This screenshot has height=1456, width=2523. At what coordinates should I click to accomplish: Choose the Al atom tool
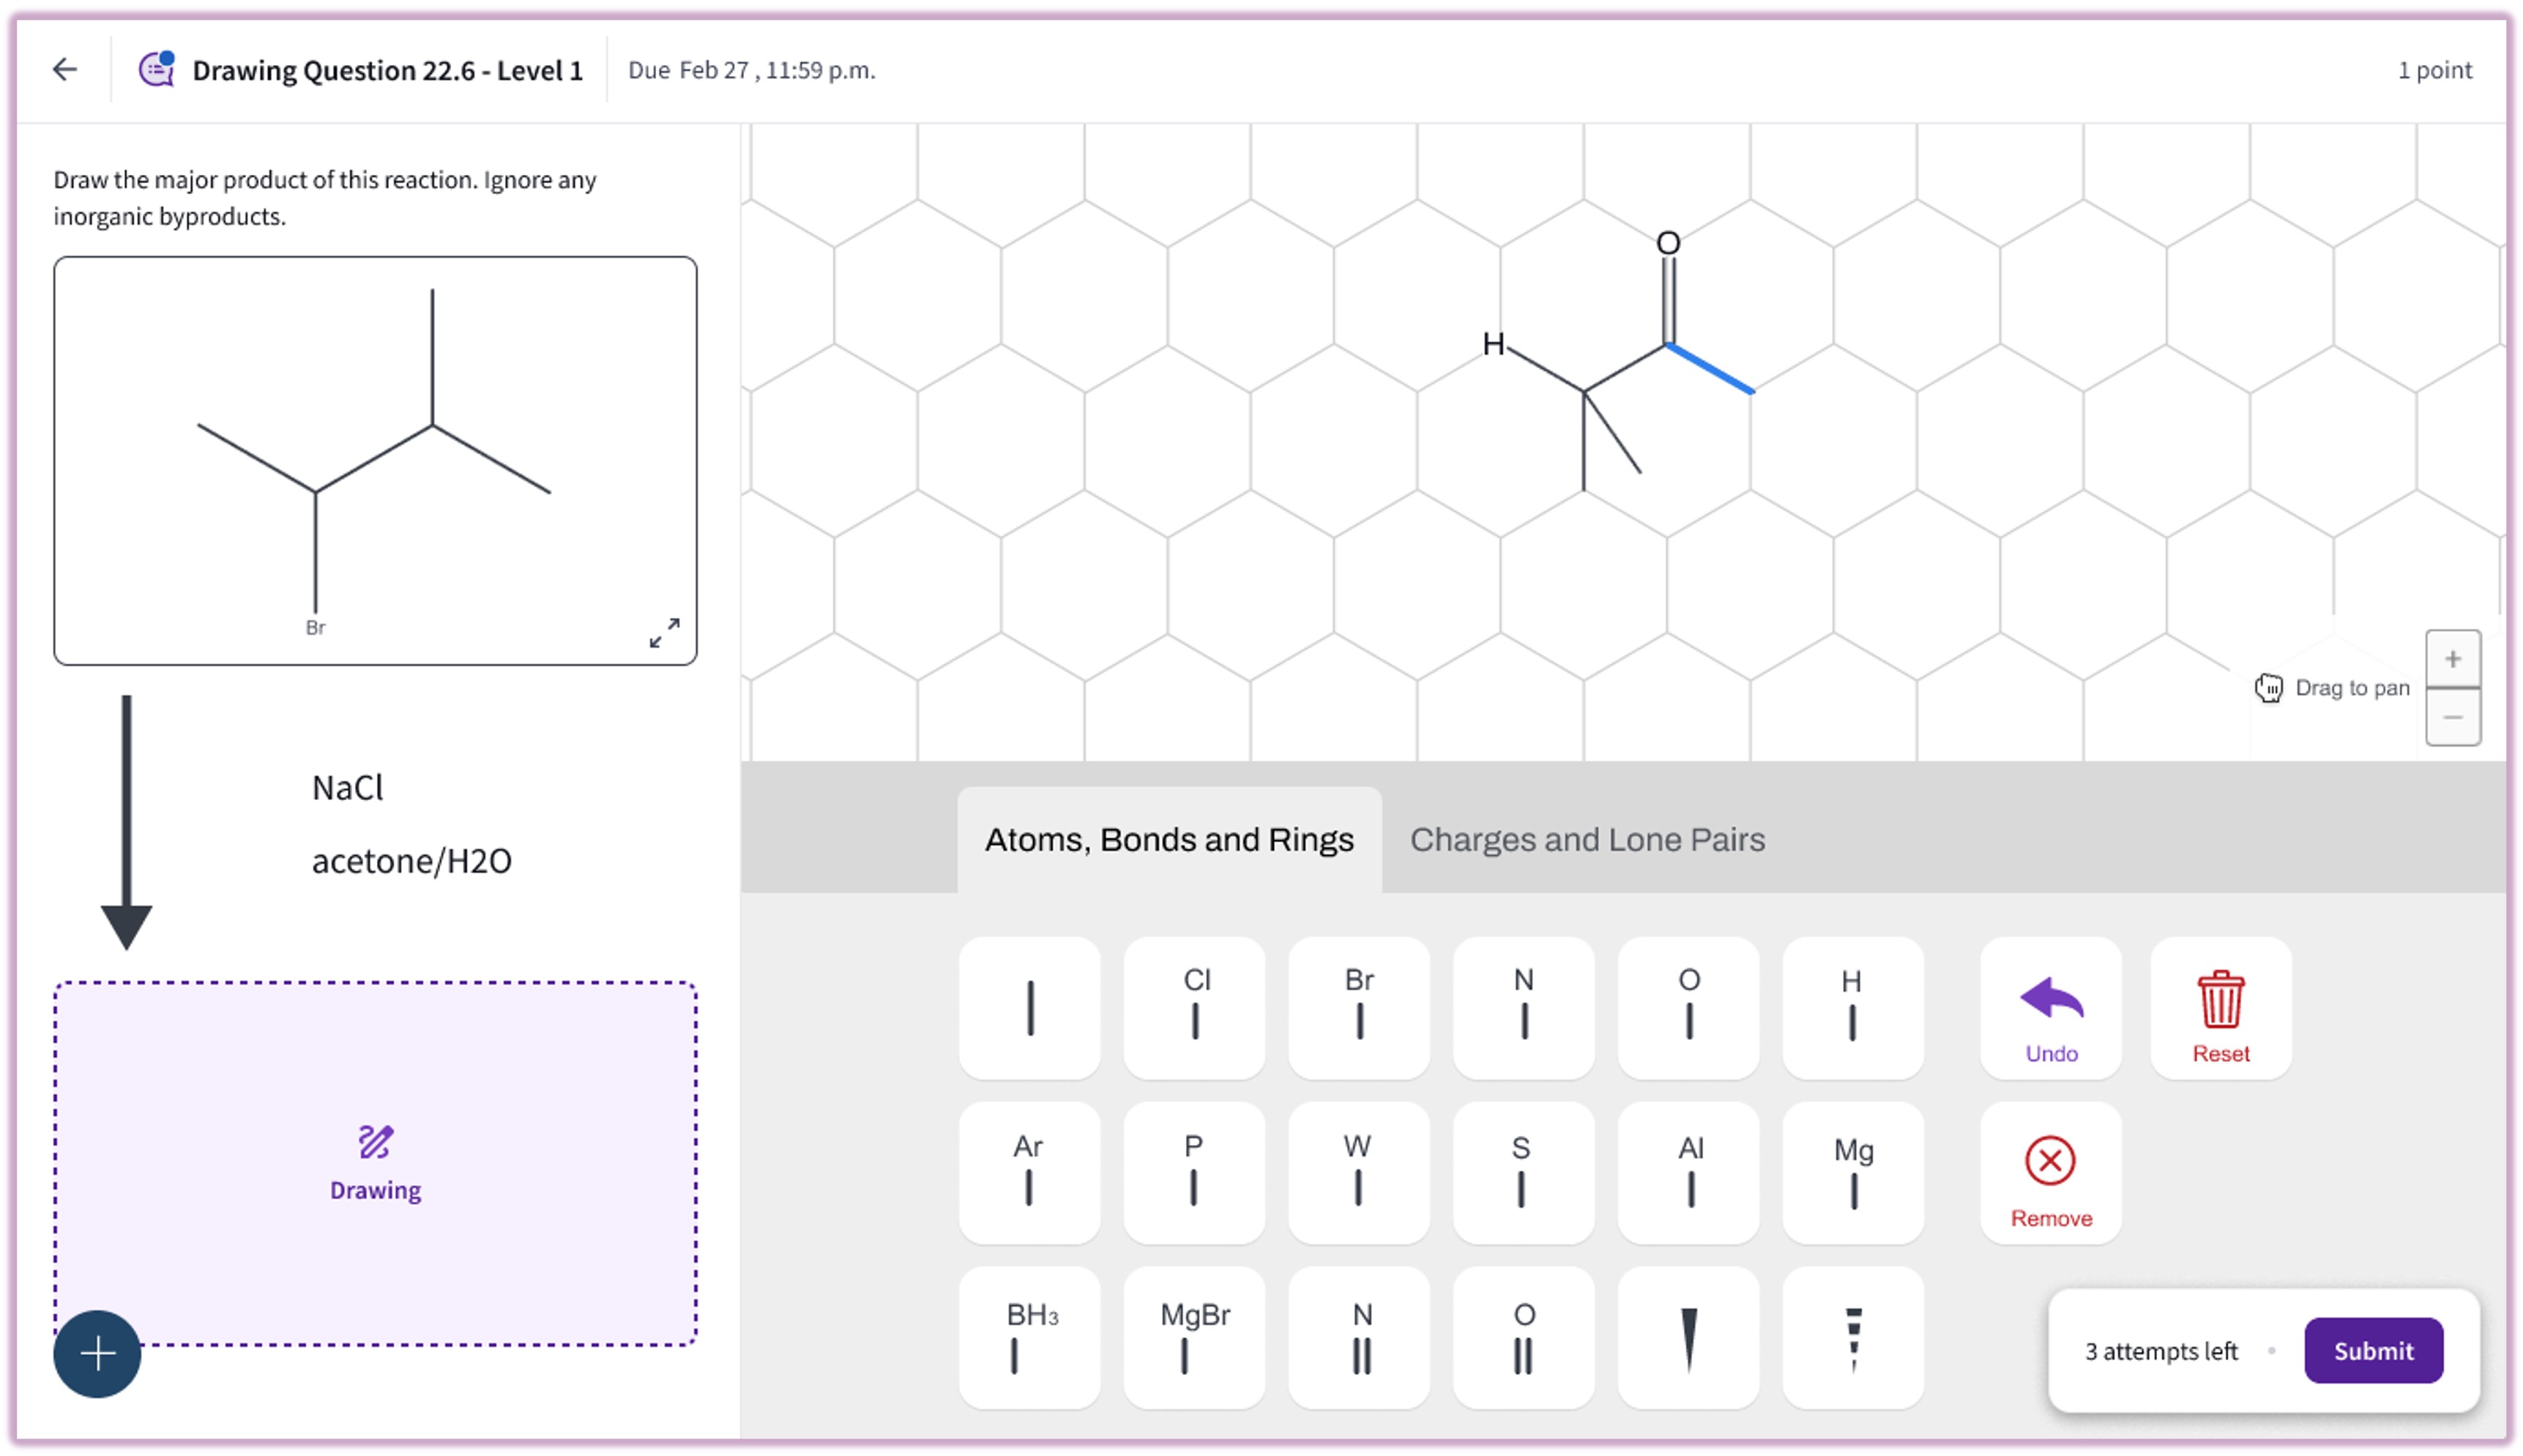pos(1688,1173)
